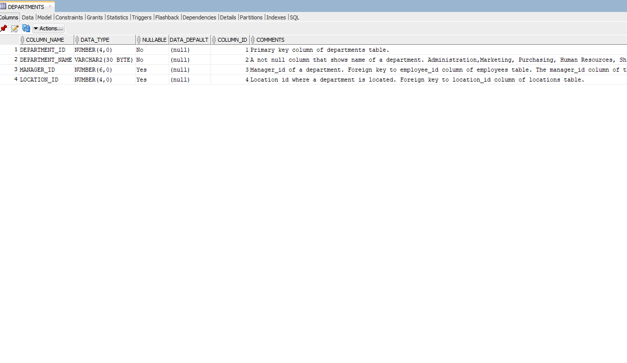View the Constraints tab
This screenshot has width=627, height=363.
(x=69, y=17)
